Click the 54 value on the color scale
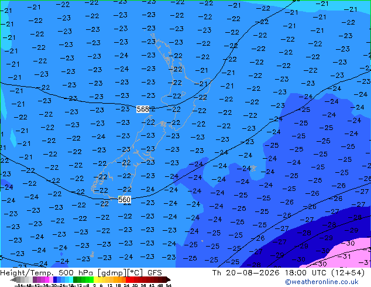 (169, 286)
